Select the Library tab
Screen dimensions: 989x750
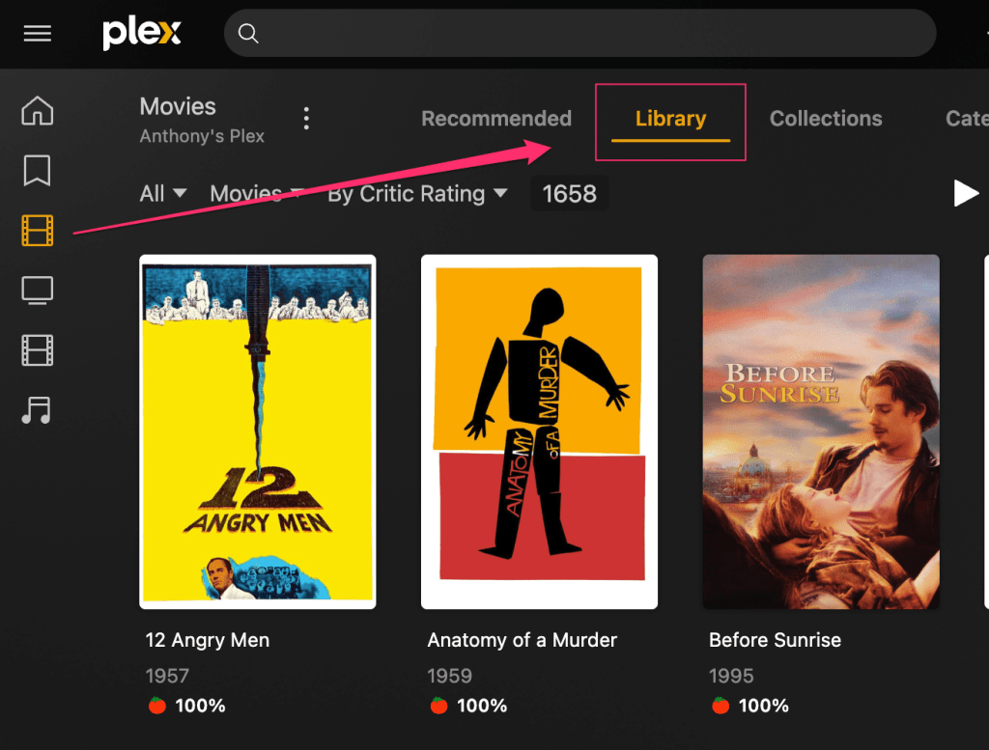[x=670, y=119]
